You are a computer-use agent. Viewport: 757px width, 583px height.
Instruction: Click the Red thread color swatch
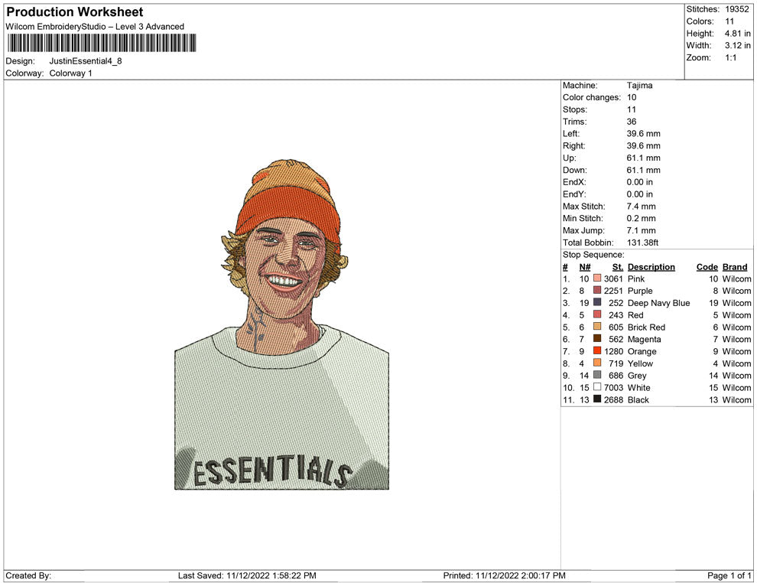pos(597,314)
